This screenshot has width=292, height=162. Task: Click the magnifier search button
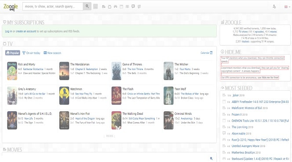(x=87, y=6)
